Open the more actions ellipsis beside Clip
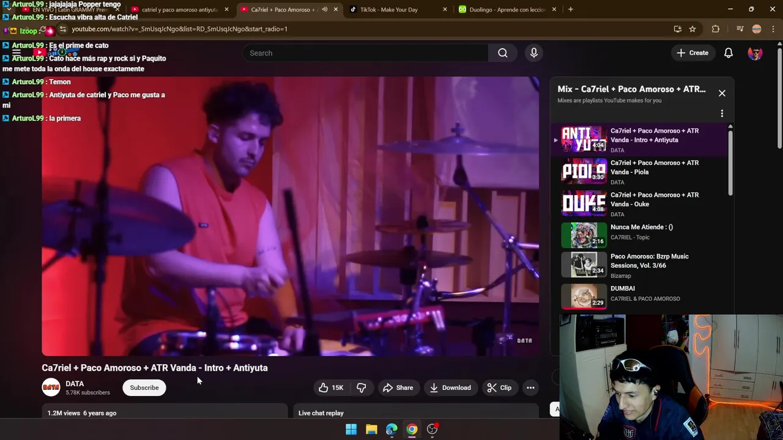The width and height of the screenshot is (783, 440). click(530, 387)
